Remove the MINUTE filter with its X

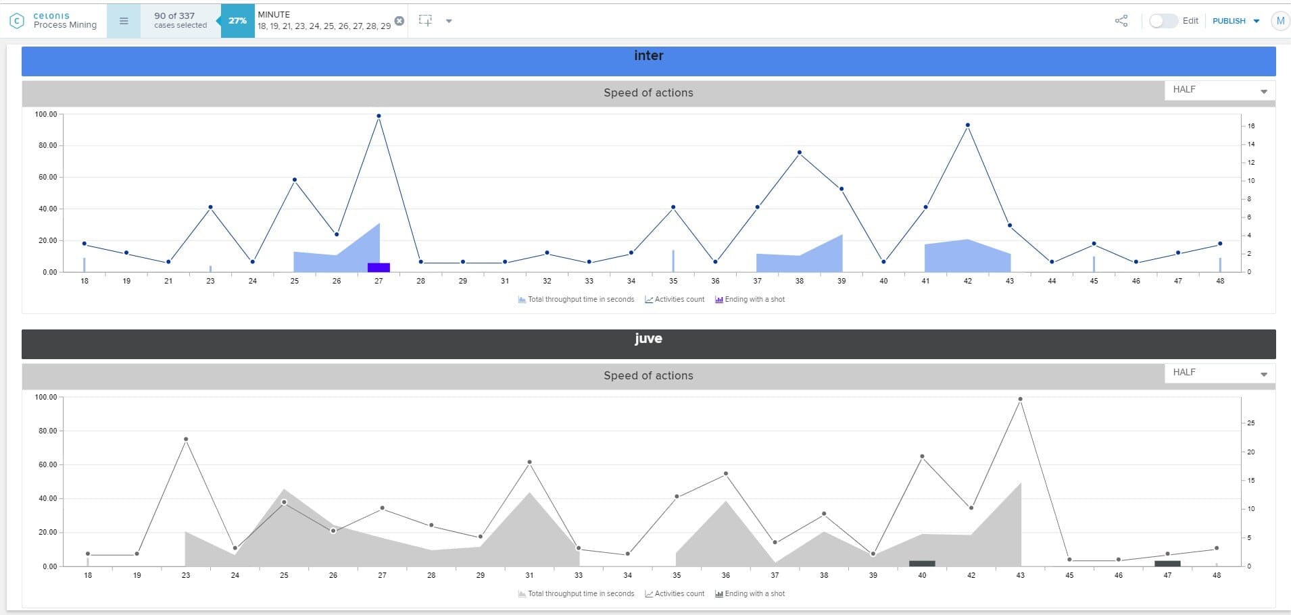[x=399, y=21]
